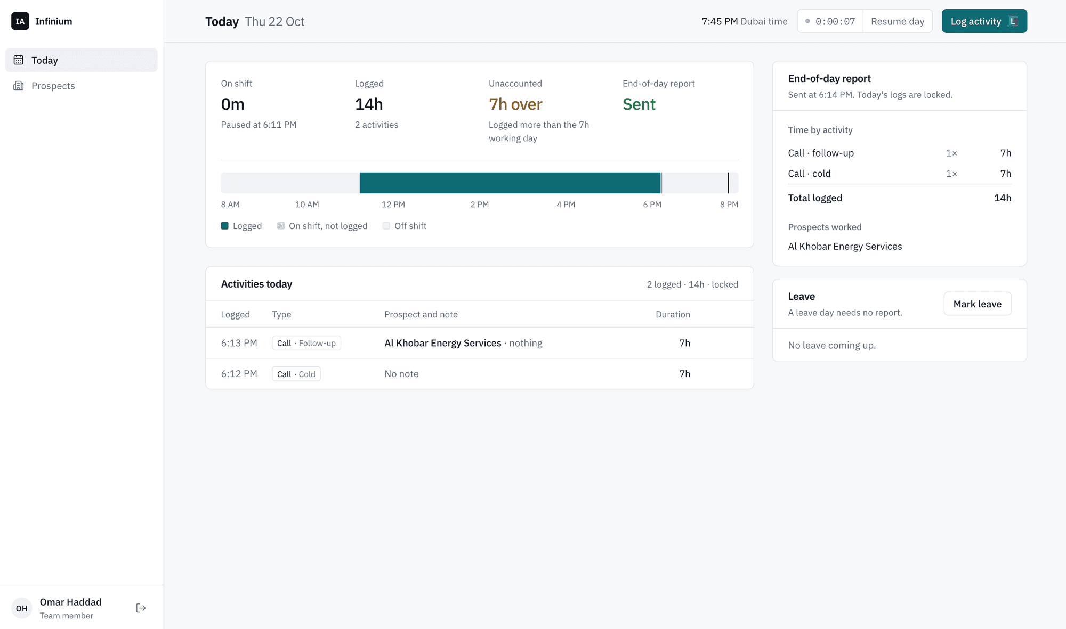
Task: Click the Paused at 6:11 PM text
Action: pyautogui.click(x=259, y=125)
